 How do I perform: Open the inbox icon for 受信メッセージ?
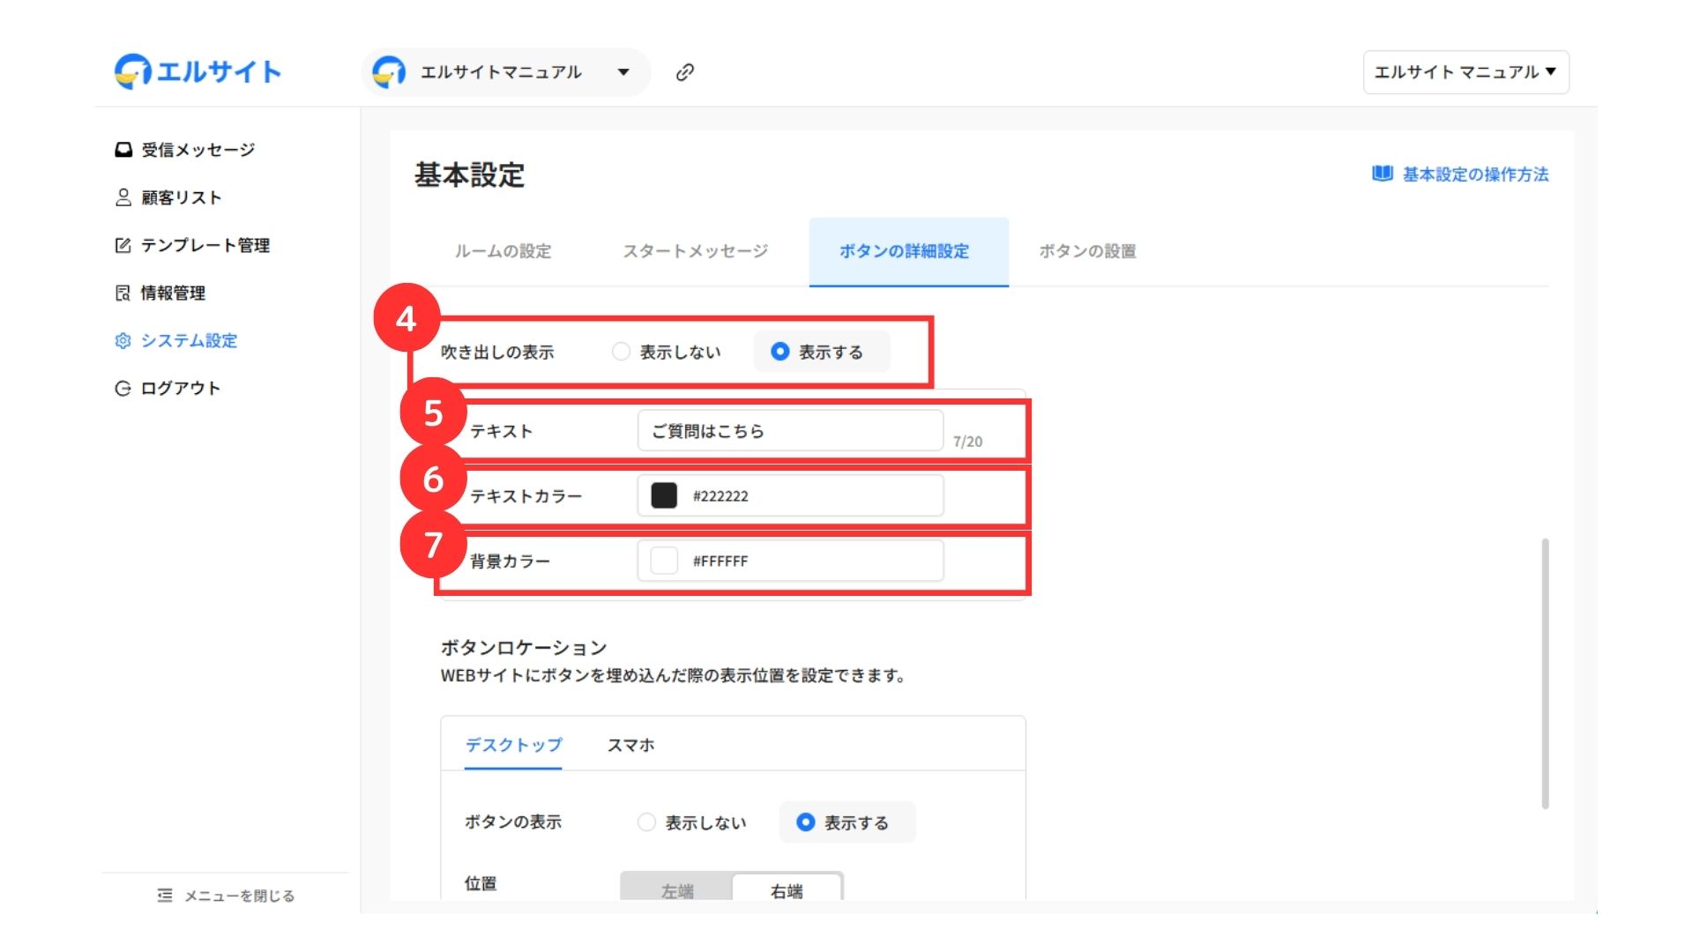click(123, 150)
